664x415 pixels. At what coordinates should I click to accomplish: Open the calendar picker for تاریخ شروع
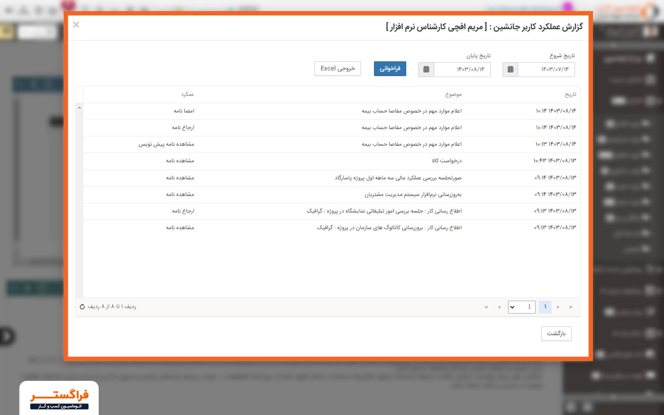(x=510, y=70)
